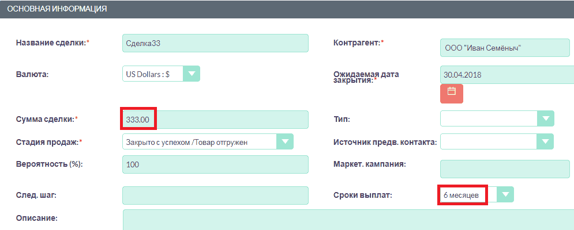Viewport: 574px width, 230px height.
Task: Expand the Сроки выплат dropdown
Action: click(x=505, y=194)
